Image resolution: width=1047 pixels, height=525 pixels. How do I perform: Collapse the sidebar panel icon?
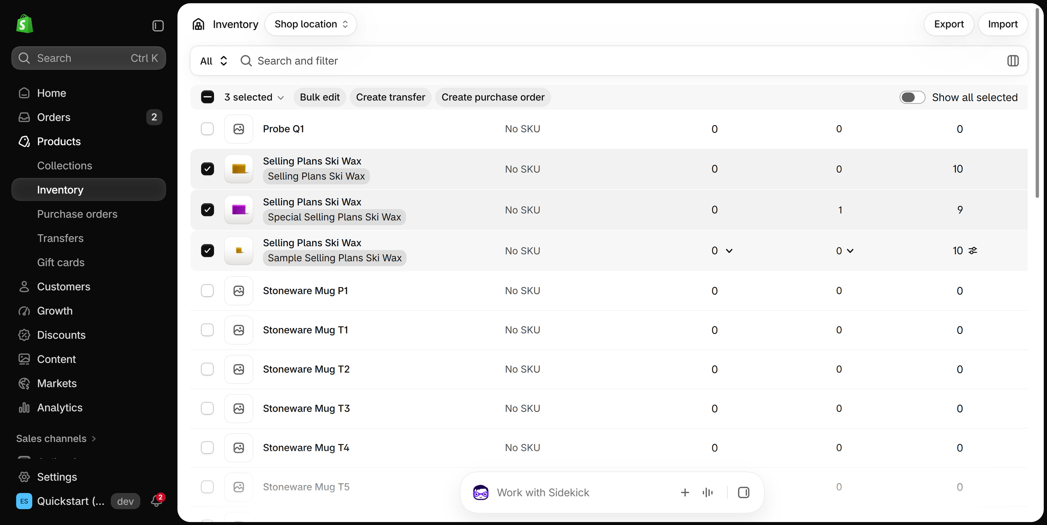pos(158,26)
